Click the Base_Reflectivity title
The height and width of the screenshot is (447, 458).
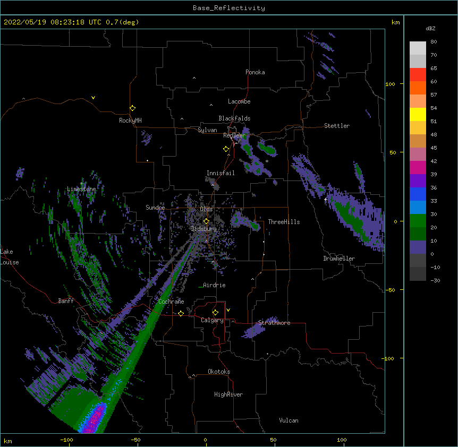[229, 8]
